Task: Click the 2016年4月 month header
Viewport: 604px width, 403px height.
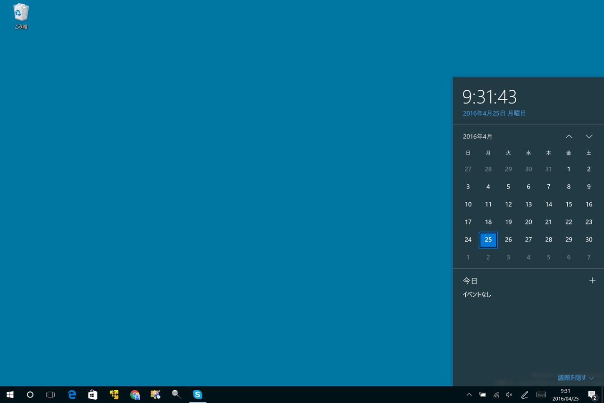Action: (x=478, y=137)
